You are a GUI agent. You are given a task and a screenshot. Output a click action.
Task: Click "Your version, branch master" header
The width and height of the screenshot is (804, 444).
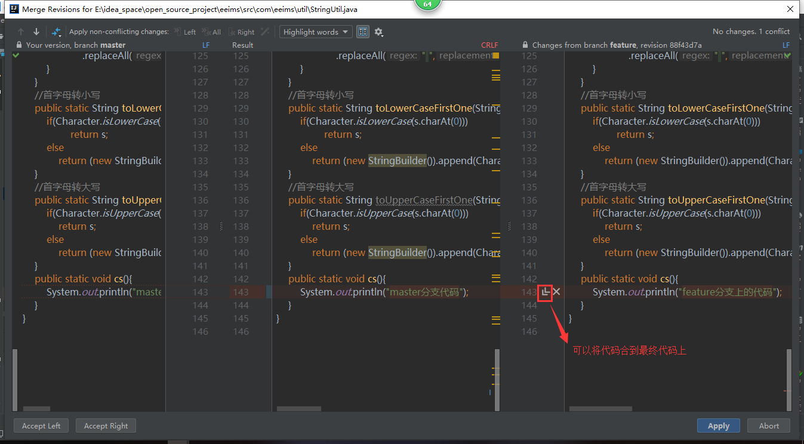76,45
